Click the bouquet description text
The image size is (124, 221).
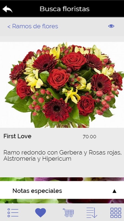tap(63, 156)
